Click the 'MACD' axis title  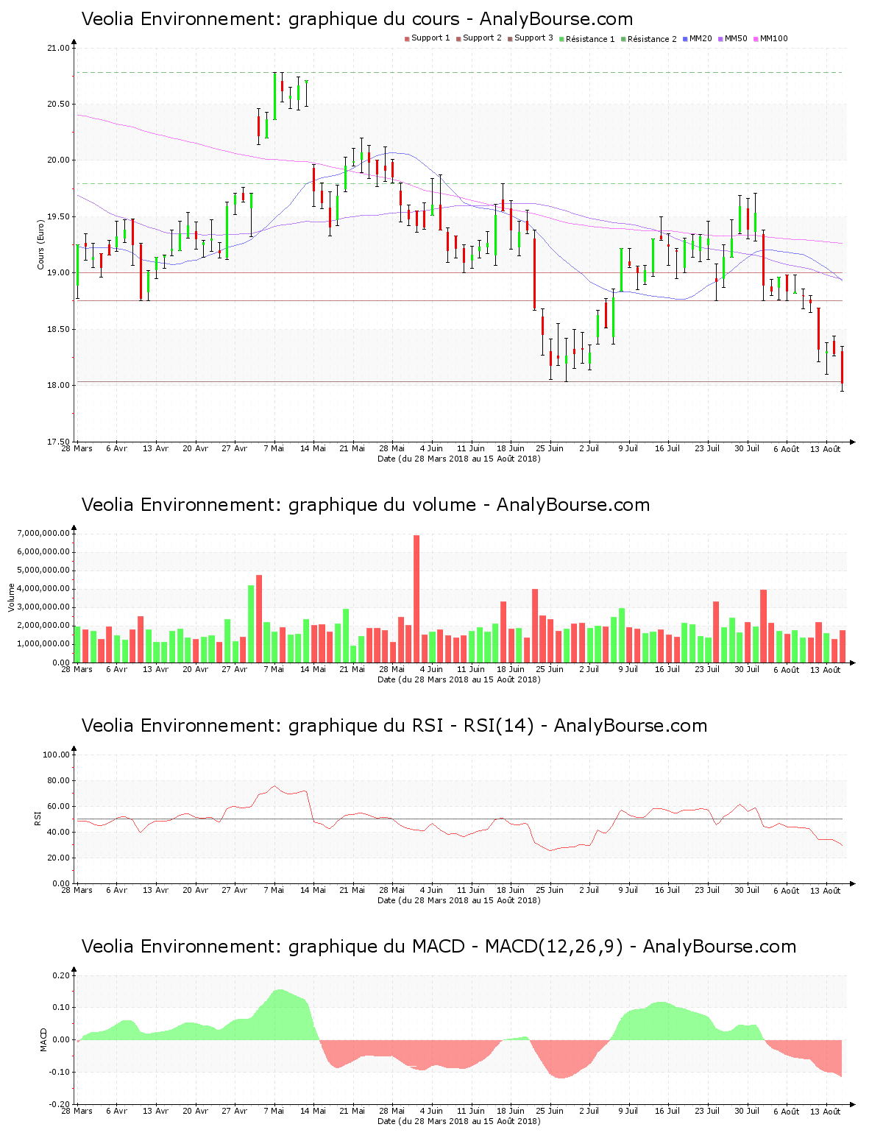pyautogui.click(x=43, y=1039)
